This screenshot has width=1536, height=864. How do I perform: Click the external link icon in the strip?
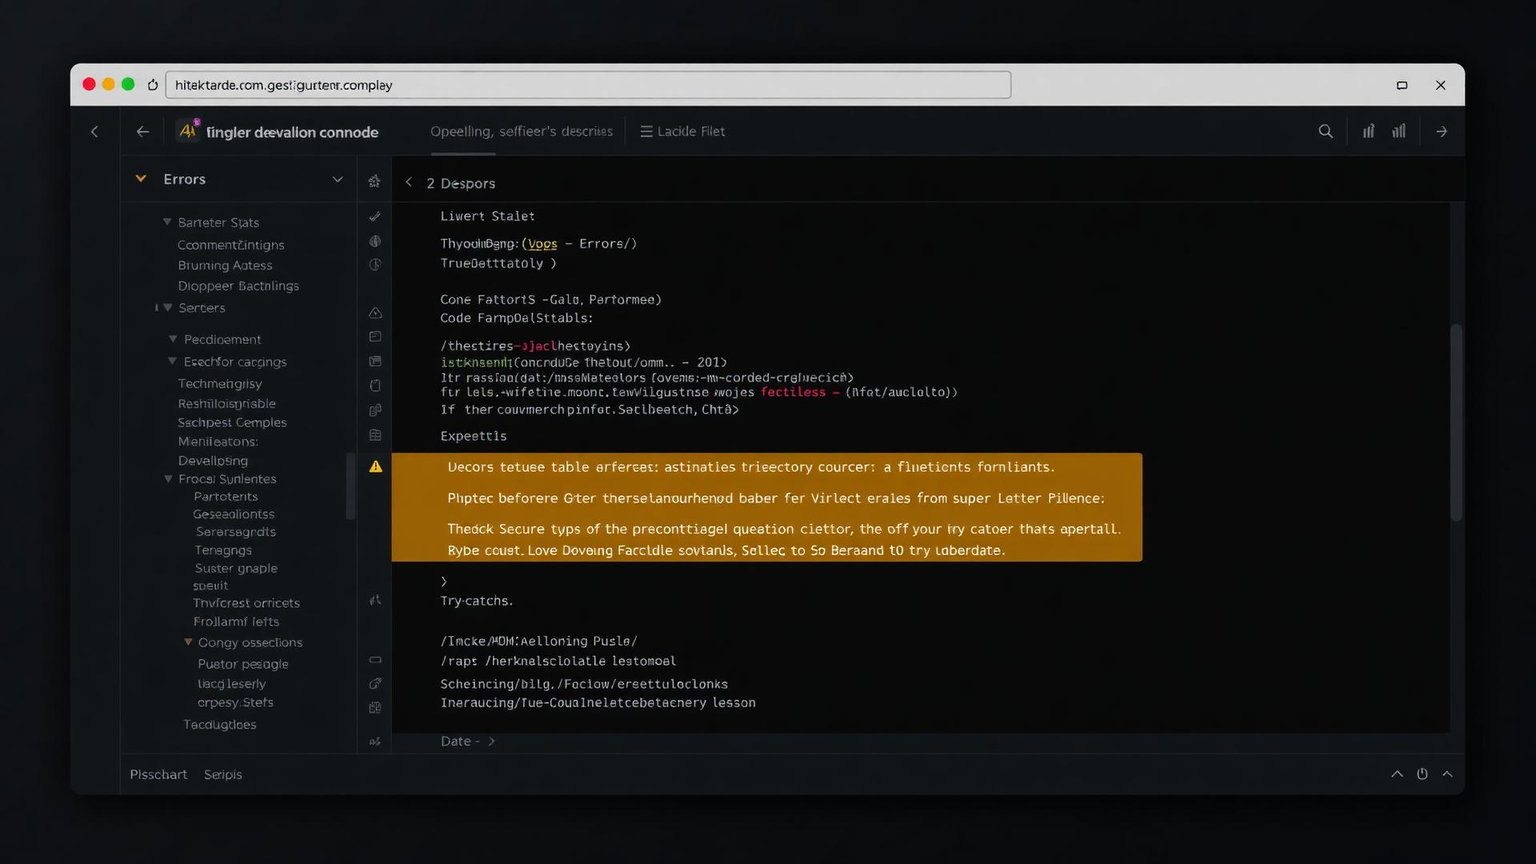[375, 683]
